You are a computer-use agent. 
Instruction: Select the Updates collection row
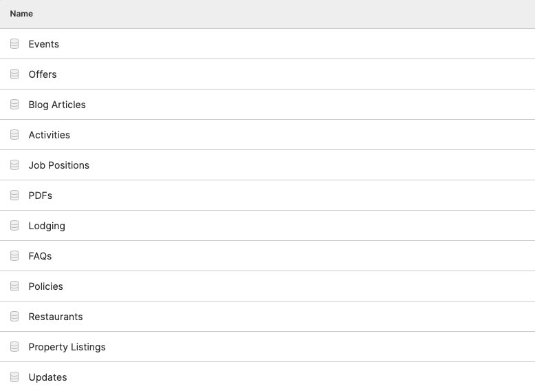coord(267,377)
